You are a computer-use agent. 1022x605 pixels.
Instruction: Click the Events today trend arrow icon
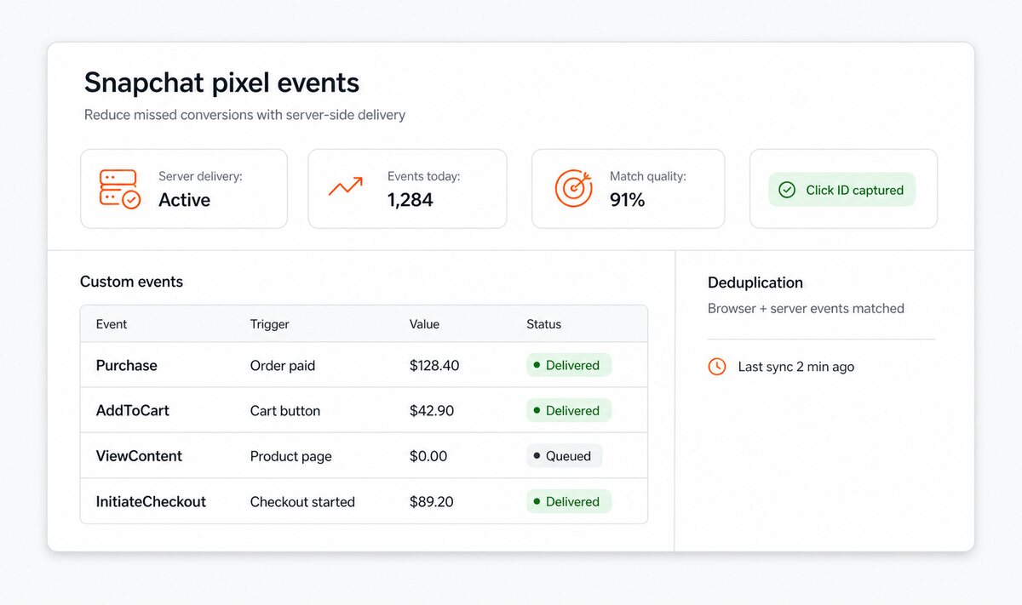click(x=346, y=186)
